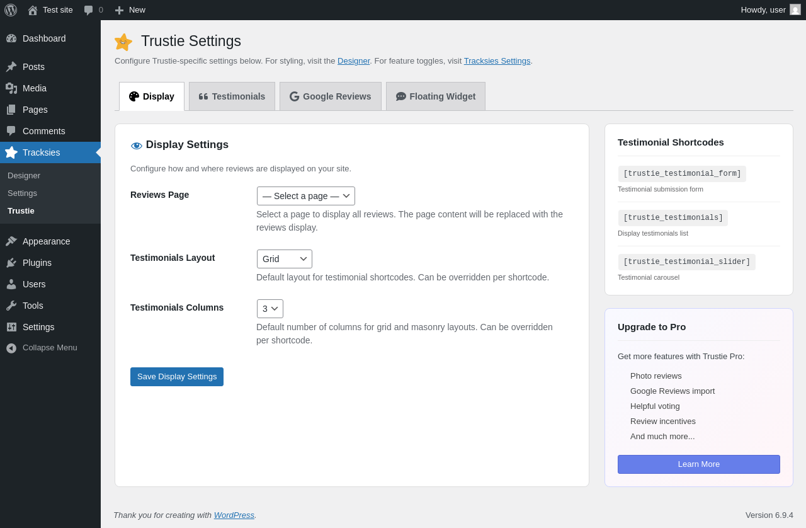The height and width of the screenshot is (528, 806).
Task: Open Media library icon in sidebar
Action: tap(11, 88)
